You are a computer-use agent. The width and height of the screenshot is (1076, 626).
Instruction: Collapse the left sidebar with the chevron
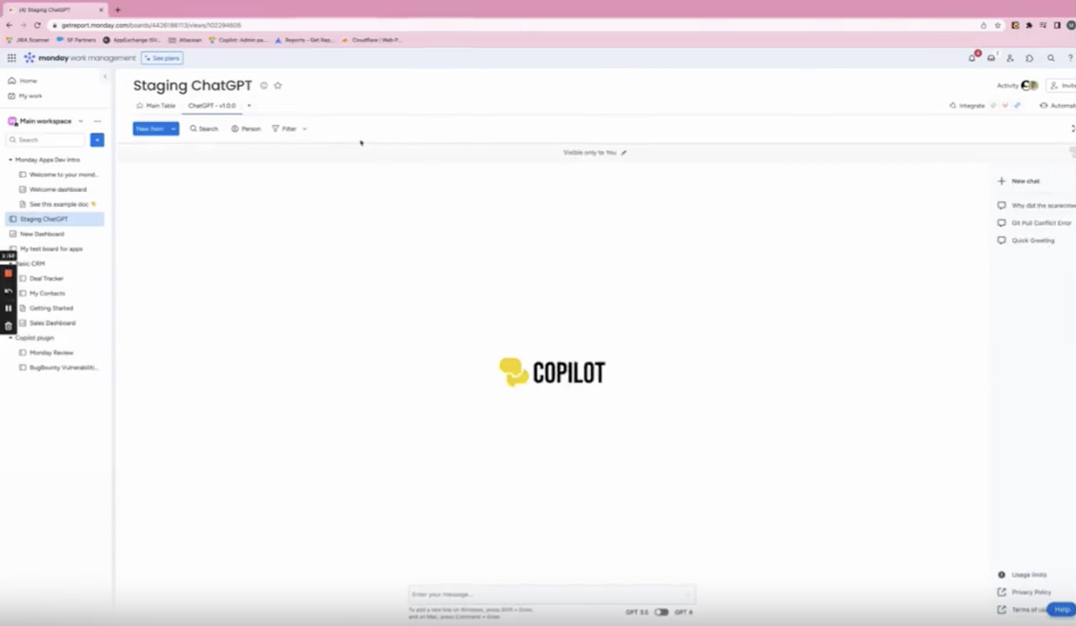(x=105, y=76)
